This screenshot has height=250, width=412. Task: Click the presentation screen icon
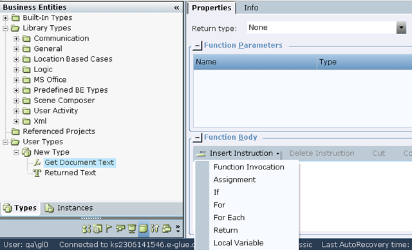click(x=131, y=229)
